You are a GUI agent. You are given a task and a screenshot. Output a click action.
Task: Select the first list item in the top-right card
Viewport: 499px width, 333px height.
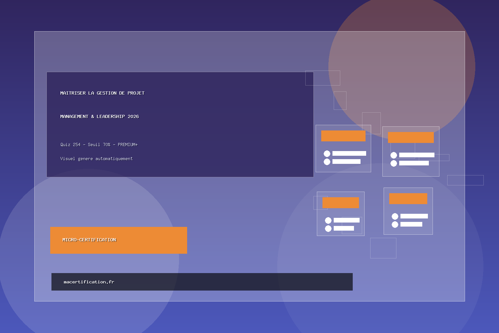pyautogui.click(x=417, y=154)
